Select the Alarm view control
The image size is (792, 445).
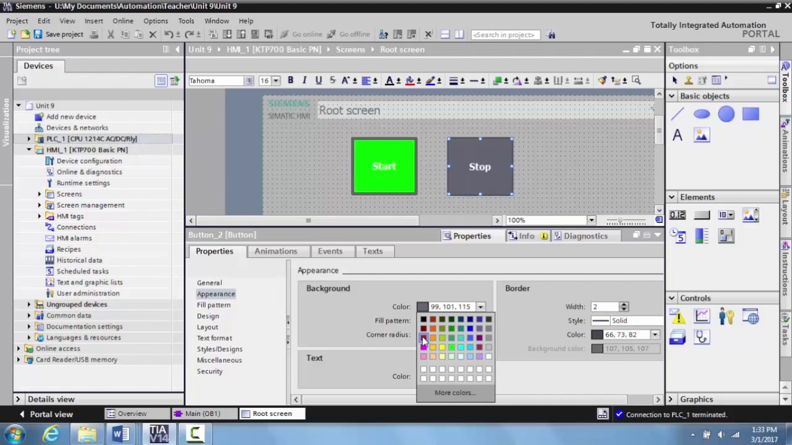(678, 317)
